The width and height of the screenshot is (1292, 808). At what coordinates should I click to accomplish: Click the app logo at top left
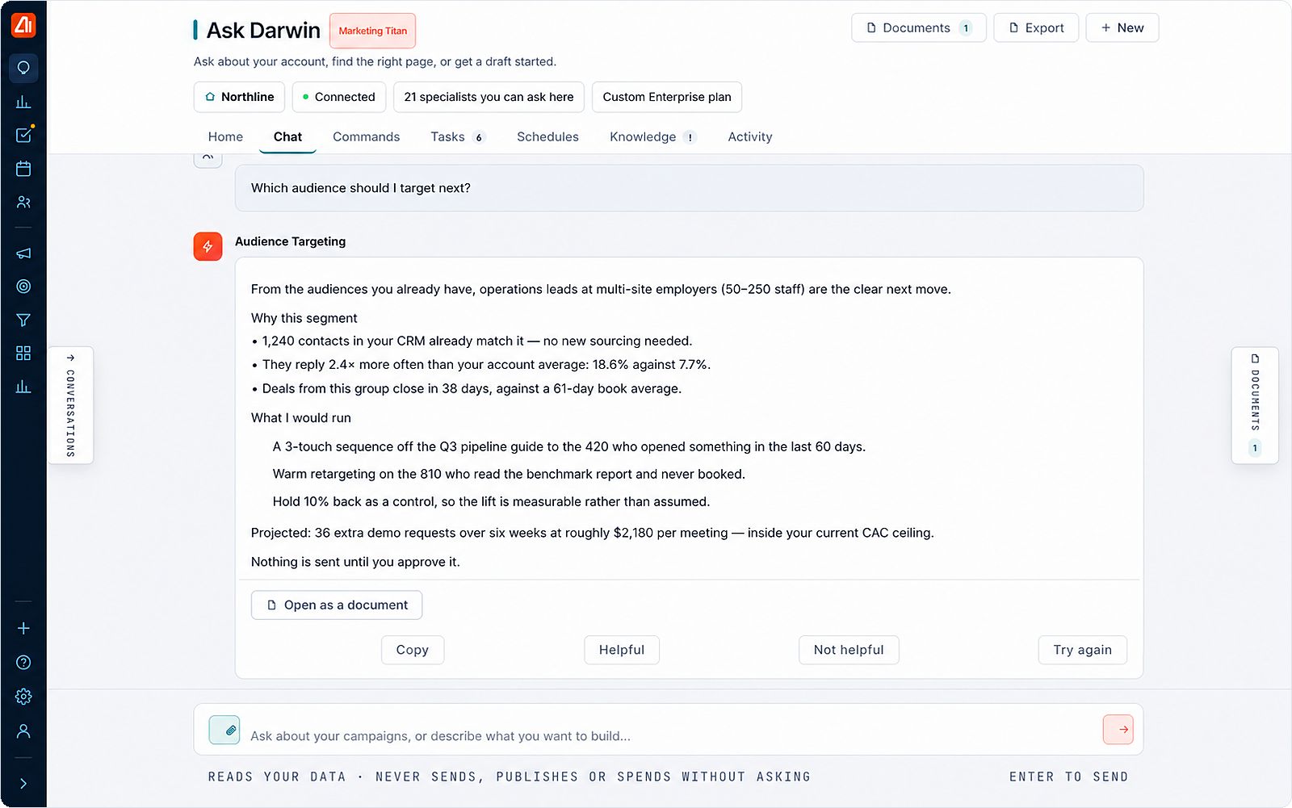(23, 25)
